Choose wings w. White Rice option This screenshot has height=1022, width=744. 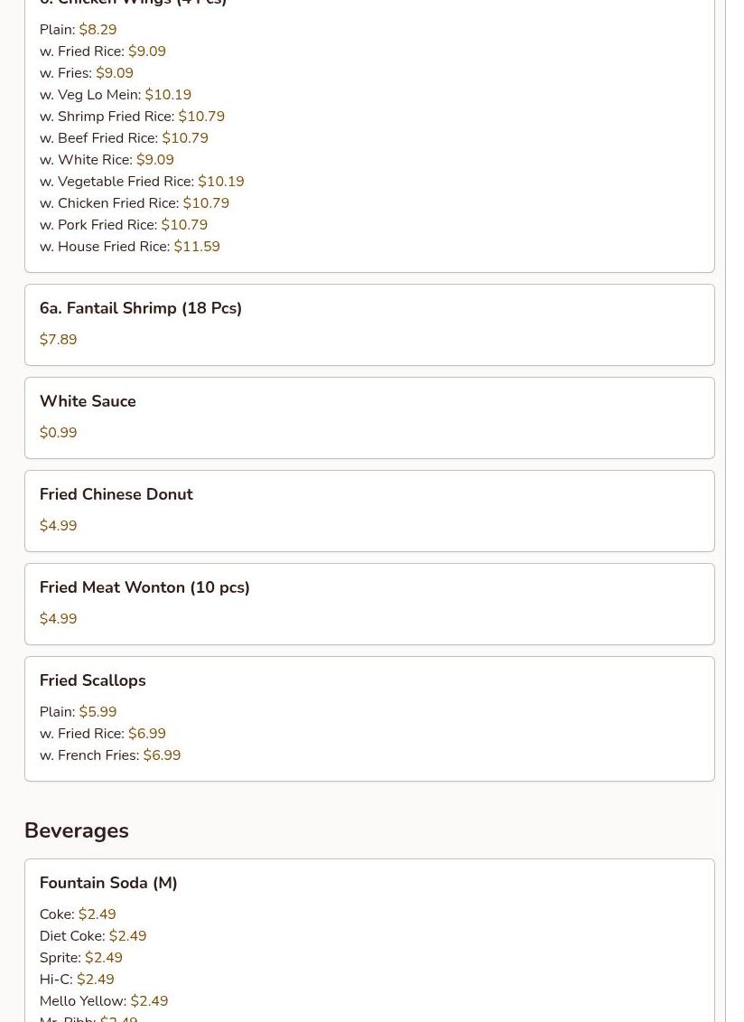click(x=107, y=160)
